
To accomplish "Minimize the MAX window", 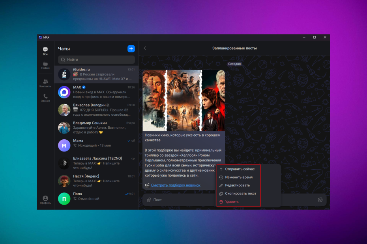I will pos(304,37).
